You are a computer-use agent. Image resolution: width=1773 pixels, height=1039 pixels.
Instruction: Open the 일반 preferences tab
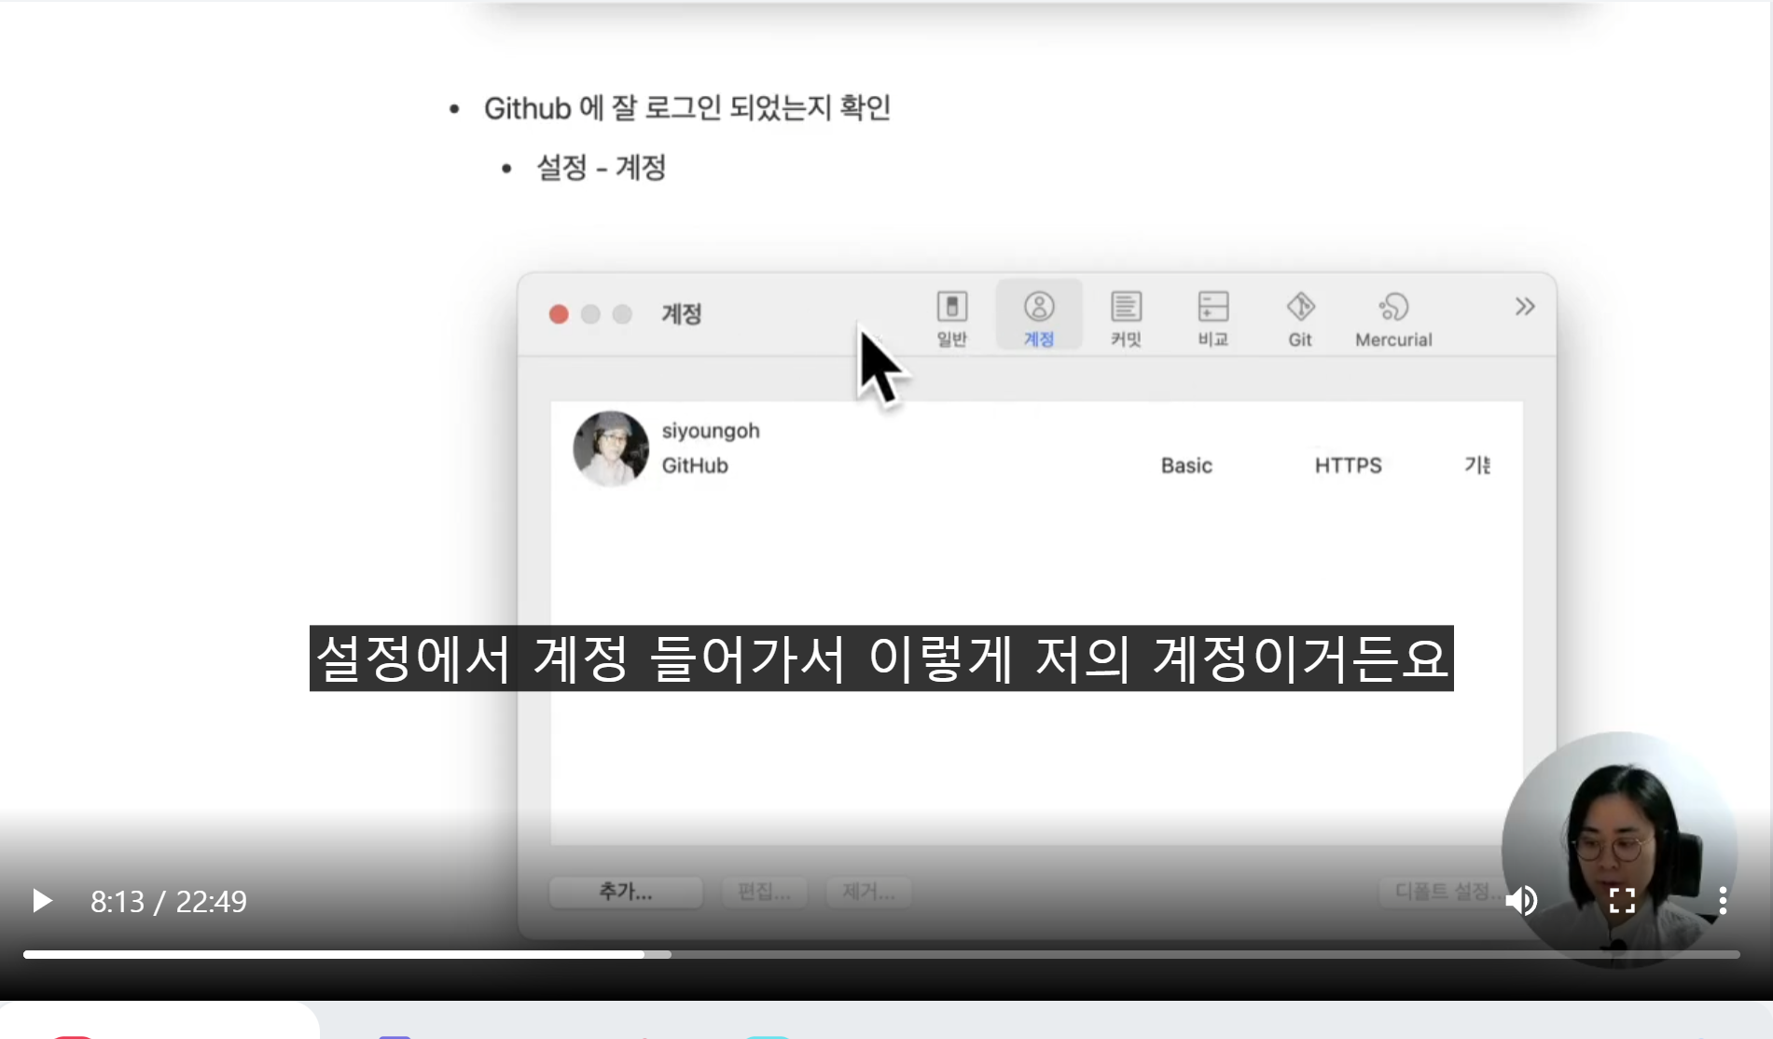click(951, 319)
